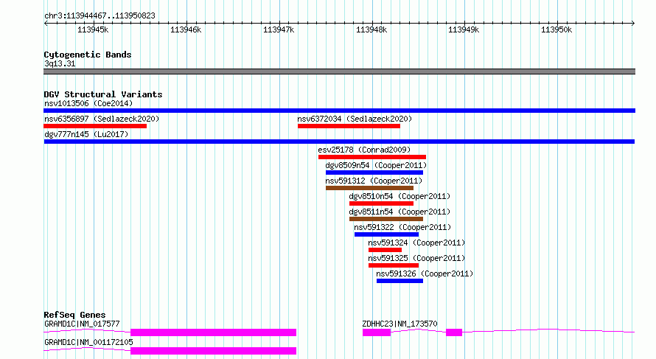Open the GRAMD1C|NM_001172105 gene label
The width and height of the screenshot is (656, 359).
[88, 342]
